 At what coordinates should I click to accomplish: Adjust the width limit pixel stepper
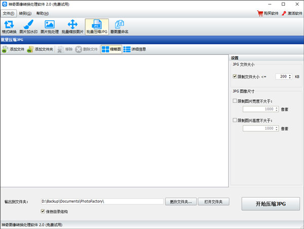coord(277,109)
